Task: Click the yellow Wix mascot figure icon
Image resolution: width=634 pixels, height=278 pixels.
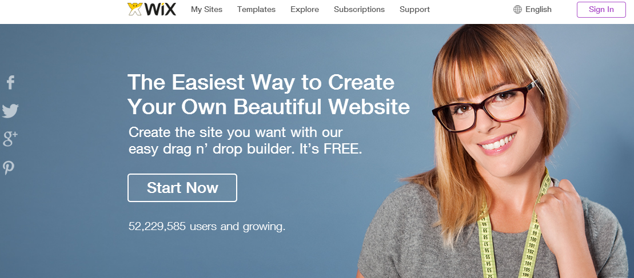Action: [134, 9]
